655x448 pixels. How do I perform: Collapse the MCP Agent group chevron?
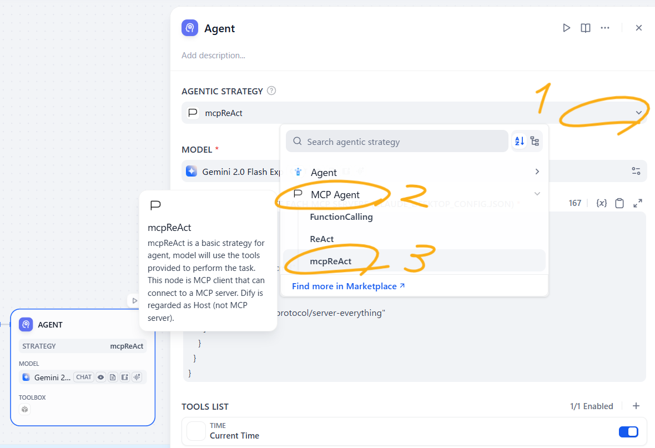[537, 194]
